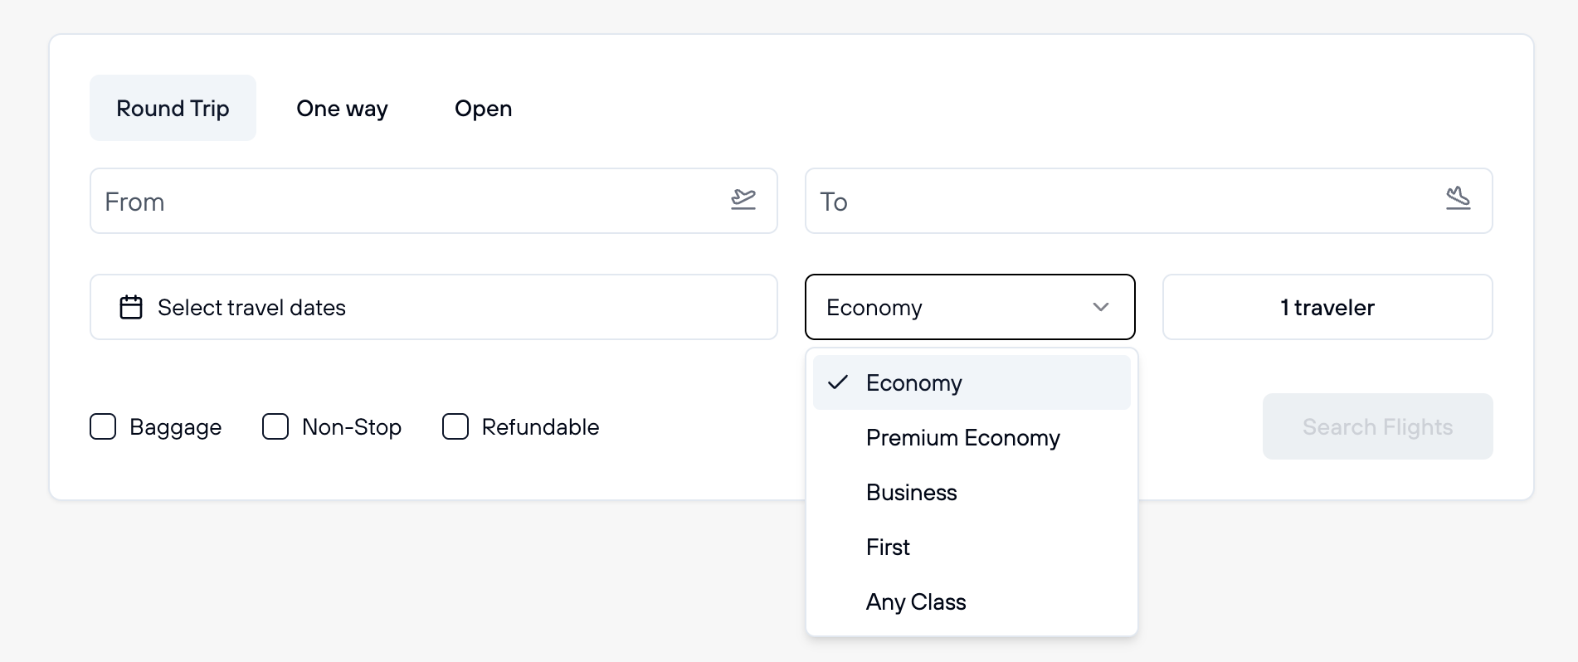Pick Any Class at the bottom
This screenshot has width=1578, height=662.
915,601
